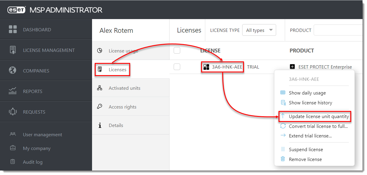Open Companies section
Screen dimensions: 367x175
click(46, 71)
